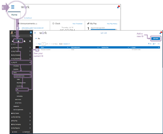Open the hamburger menu in the Home window

coord(13,7)
